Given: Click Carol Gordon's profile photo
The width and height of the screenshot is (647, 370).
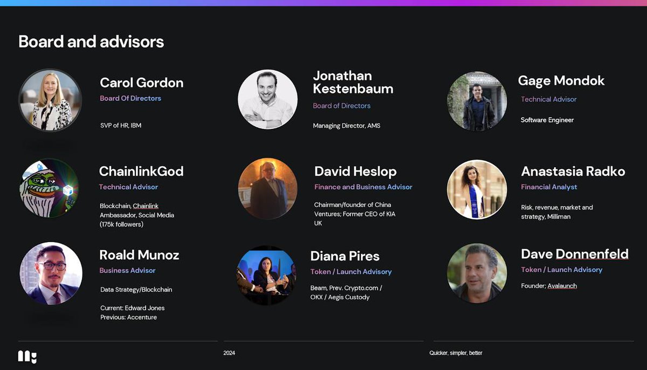Looking at the screenshot, I should (50, 100).
